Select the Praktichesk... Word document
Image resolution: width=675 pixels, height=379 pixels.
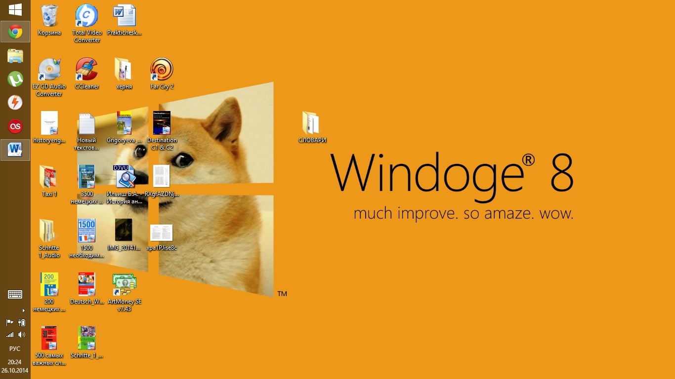[x=125, y=20]
